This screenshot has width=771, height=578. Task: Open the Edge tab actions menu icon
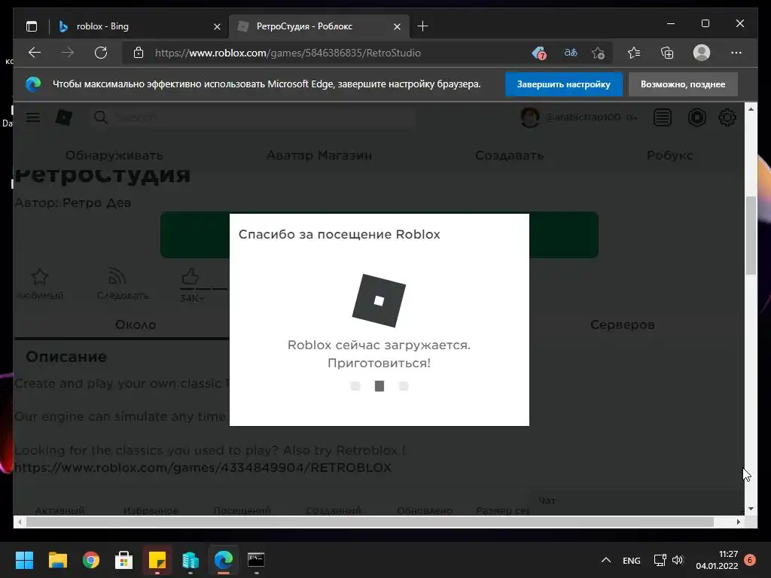[x=32, y=26]
